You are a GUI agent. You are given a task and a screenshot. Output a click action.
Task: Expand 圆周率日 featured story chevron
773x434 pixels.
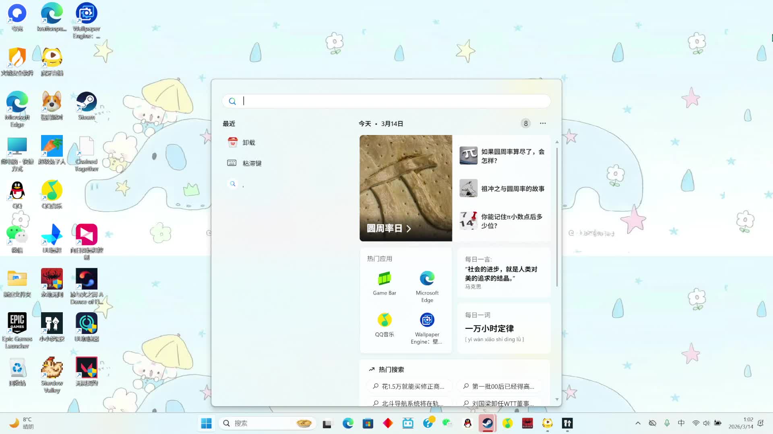pos(409,229)
